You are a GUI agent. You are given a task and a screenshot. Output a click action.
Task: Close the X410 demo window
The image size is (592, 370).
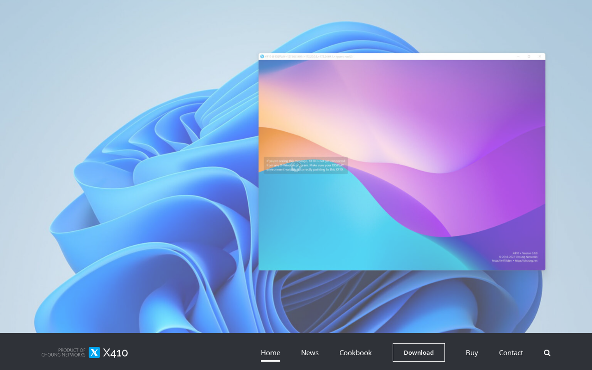[540, 56]
